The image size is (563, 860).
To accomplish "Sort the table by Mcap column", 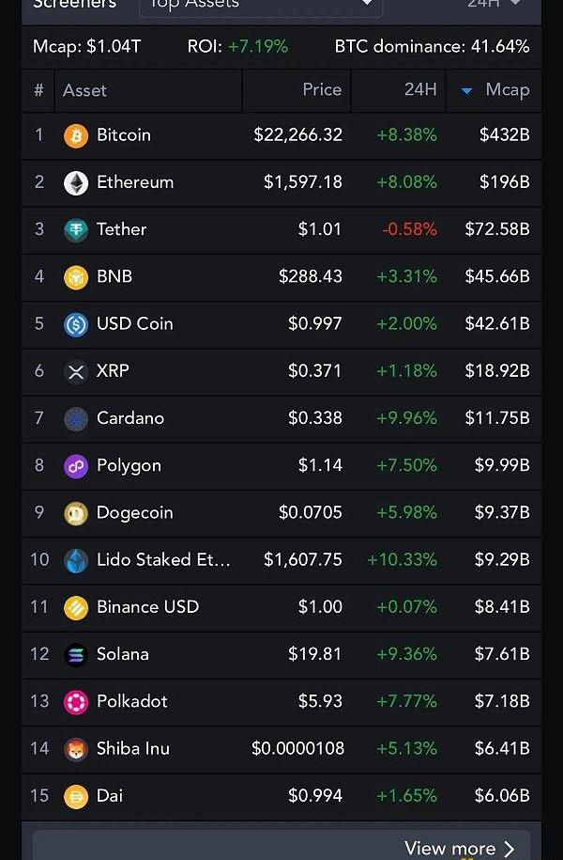I will pyautogui.click(x=496, y=90).
